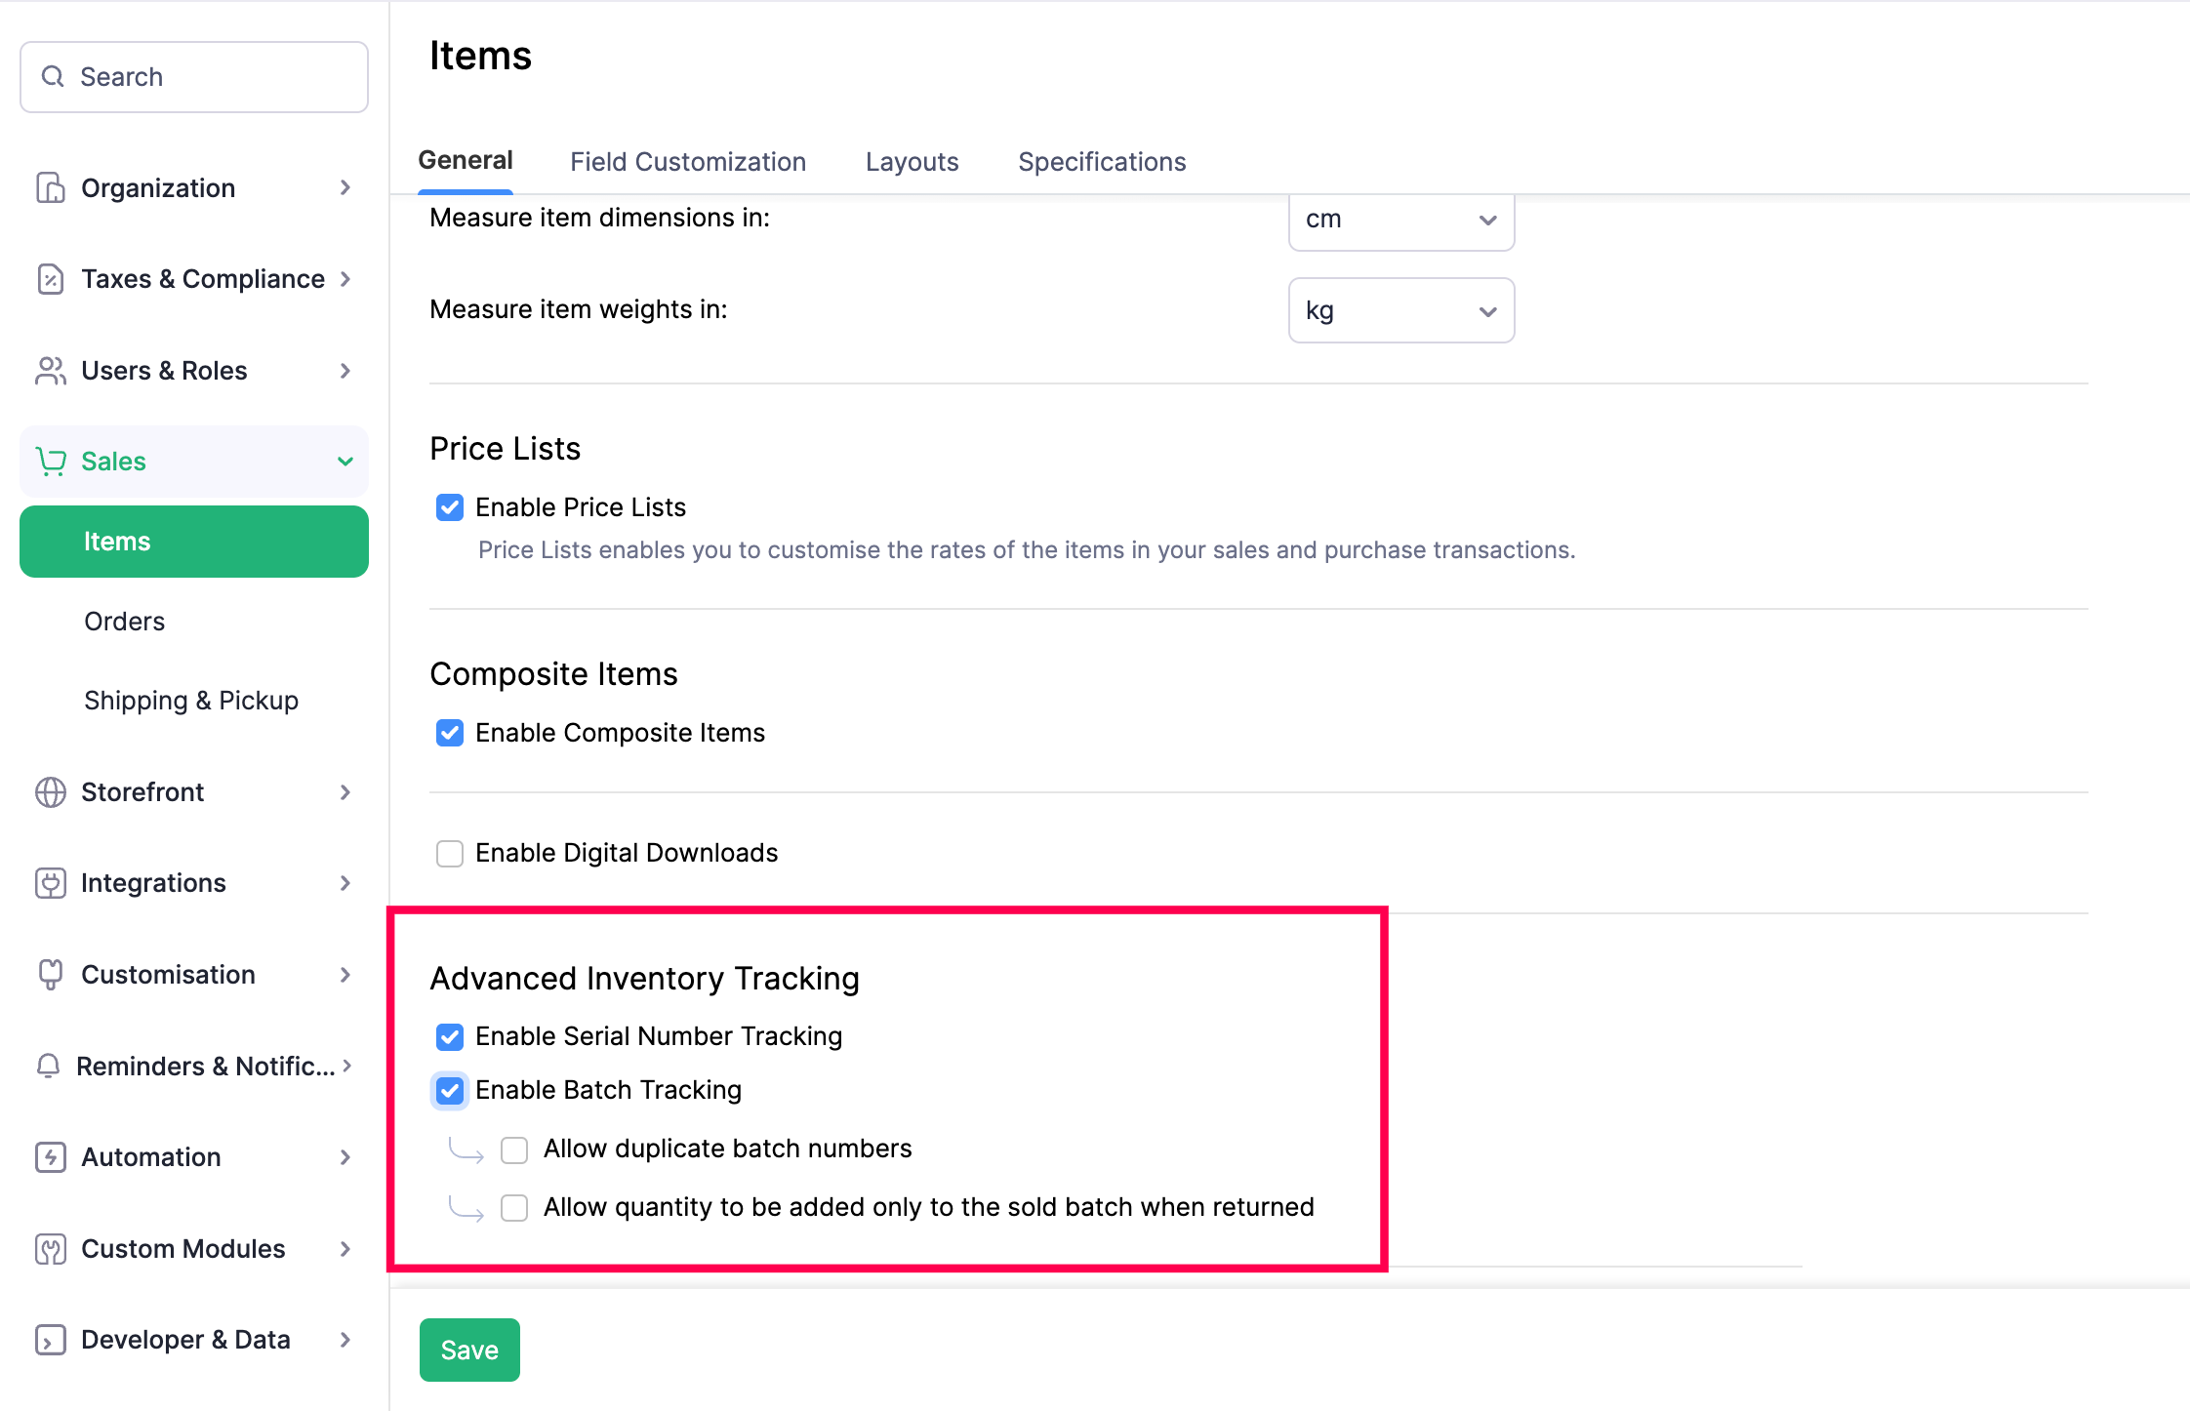The height and width of the screenshot is (1411, 2190).
Task: Open Users & Roles via its icon
Action: coord(50,371)
